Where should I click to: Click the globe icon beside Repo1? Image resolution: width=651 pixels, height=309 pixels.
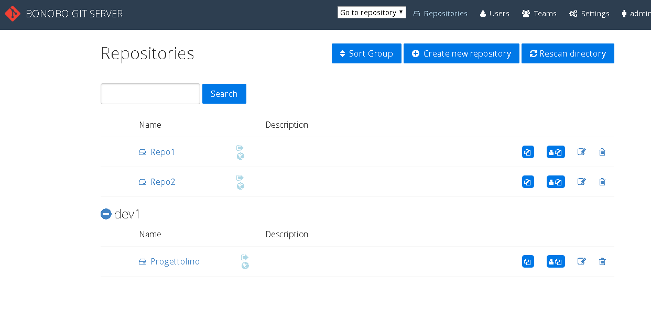point(241,156)
